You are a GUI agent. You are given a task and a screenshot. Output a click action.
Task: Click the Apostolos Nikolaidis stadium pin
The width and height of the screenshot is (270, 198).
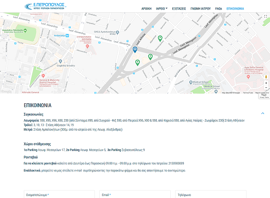tap(25, 30)
